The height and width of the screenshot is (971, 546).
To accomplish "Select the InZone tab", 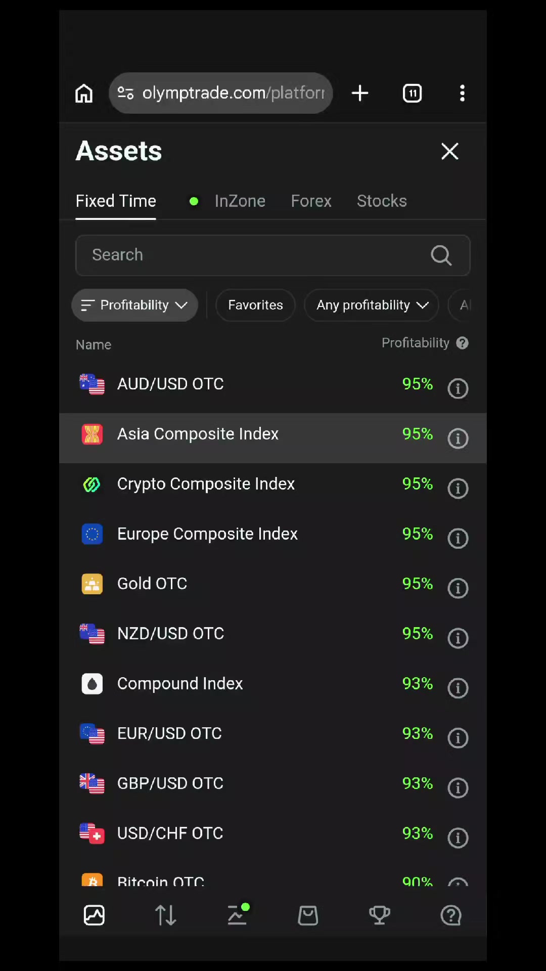I will [240, 201].
